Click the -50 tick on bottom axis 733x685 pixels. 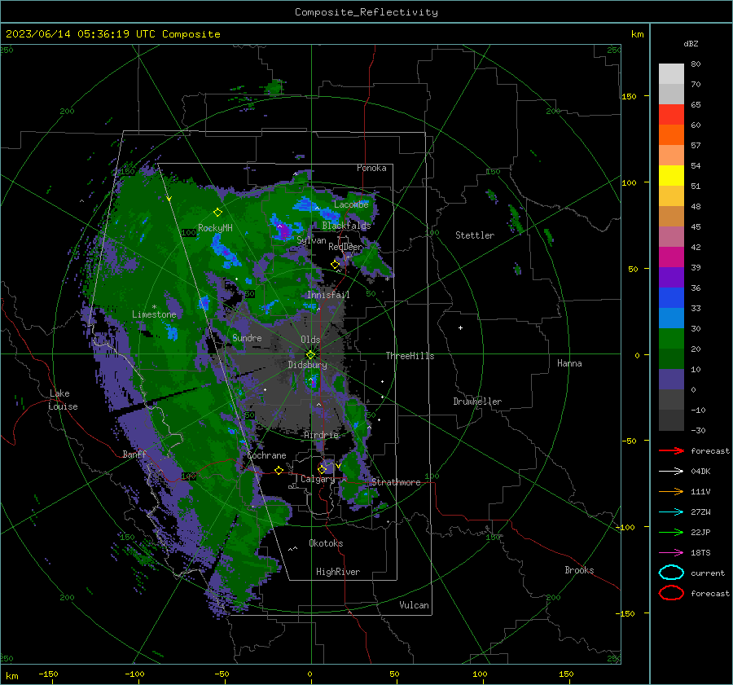222,674
